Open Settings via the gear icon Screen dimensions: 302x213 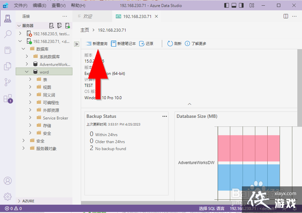tap(7, 197)
